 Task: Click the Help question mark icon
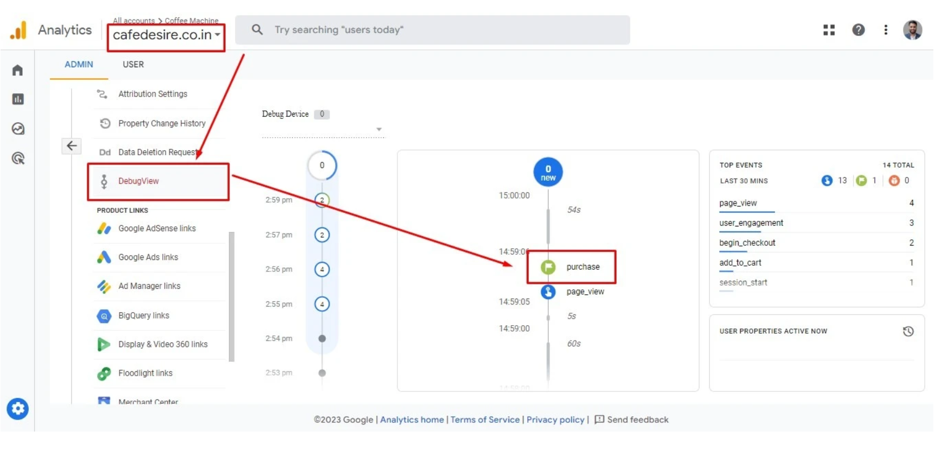(858, 30)
